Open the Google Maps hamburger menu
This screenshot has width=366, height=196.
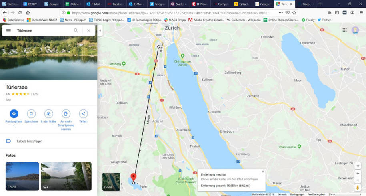click(8, 30)
